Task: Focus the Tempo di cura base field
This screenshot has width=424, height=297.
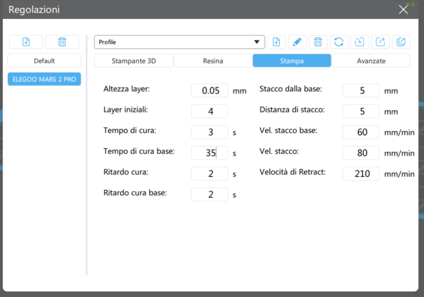Action: [209, 153]
